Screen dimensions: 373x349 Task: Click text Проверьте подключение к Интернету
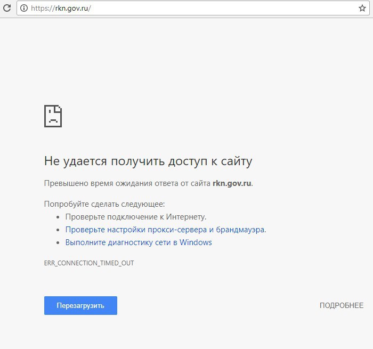(x=136, y=217)
